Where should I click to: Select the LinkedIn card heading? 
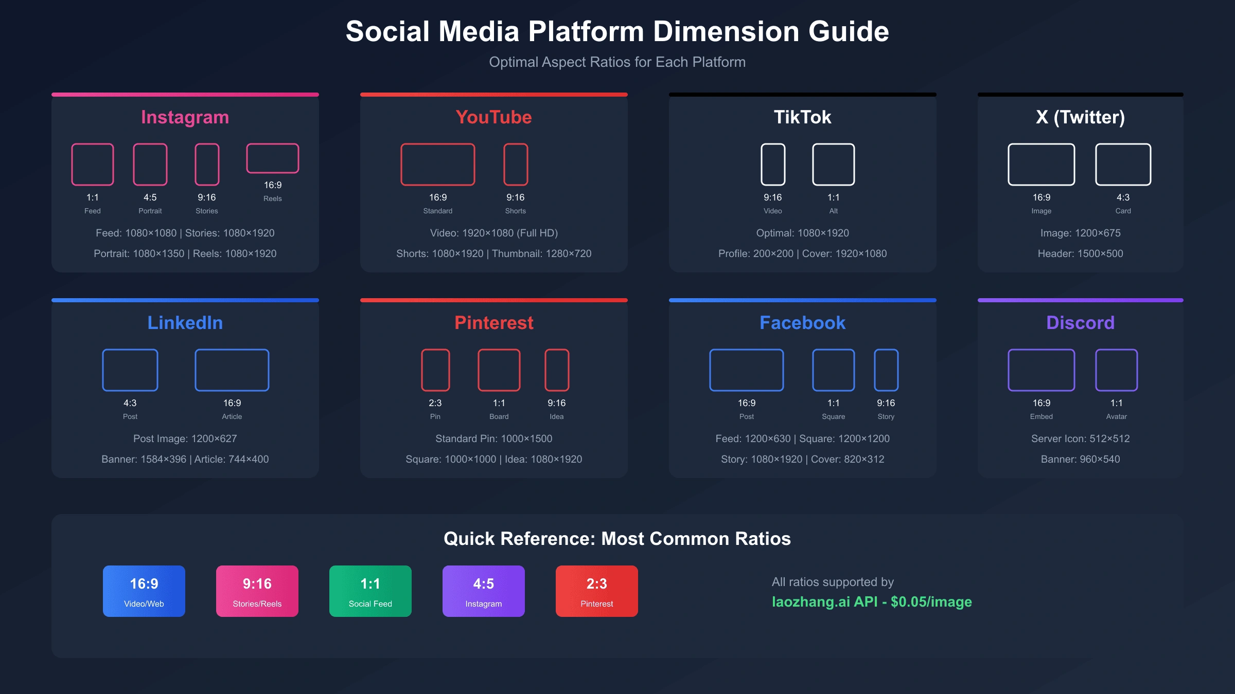click(x=185, y=323)
